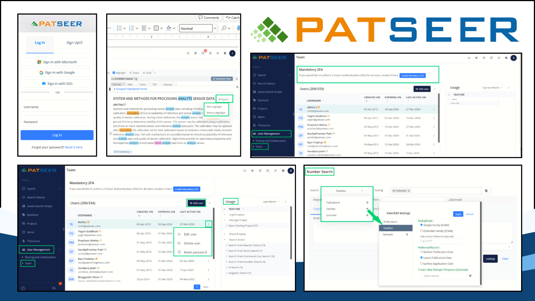Open three-dot menu on Rohit J row
The height and width of the screenshot is (301, 535).
point(208,224)
